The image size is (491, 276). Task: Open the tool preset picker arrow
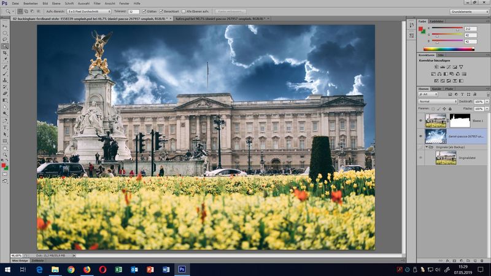click(13, 12)
